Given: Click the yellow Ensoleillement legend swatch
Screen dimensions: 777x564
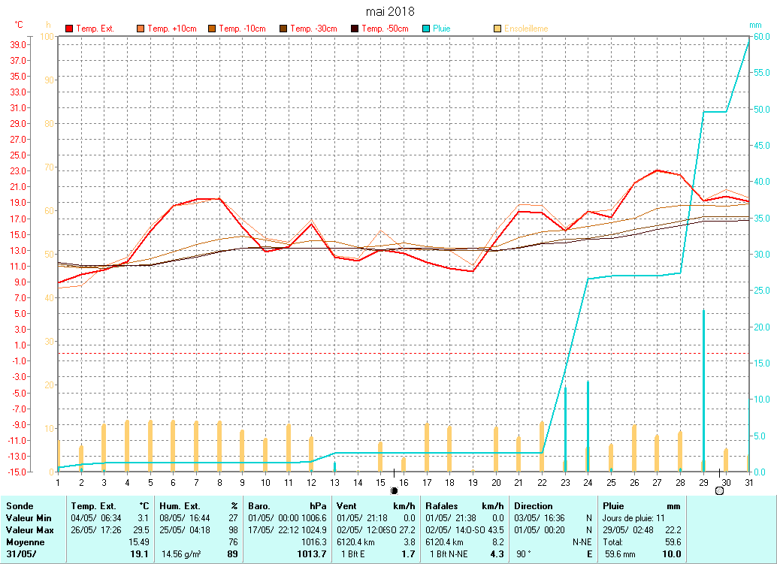Looking at the screenshot, I should (497, 29).
